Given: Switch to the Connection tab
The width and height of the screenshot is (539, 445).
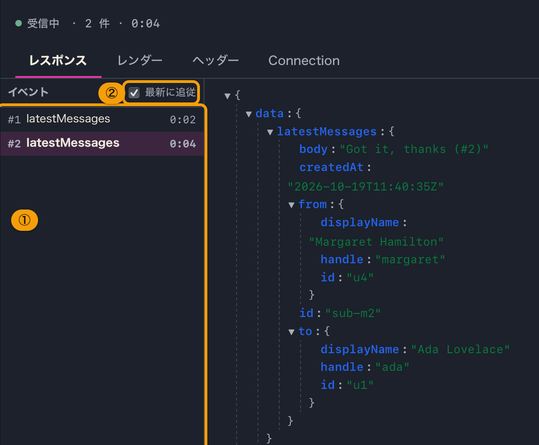Looking at the screenshot, I should (304, 61).
